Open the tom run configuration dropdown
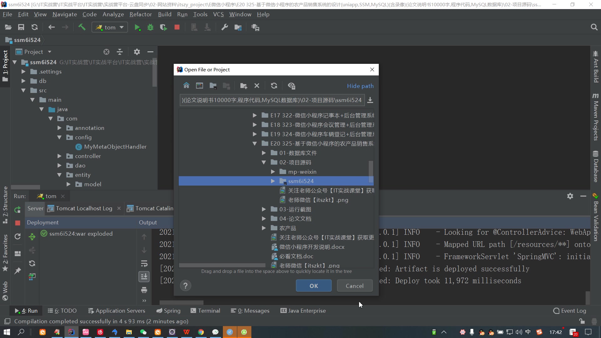 [x=110, y=28]
